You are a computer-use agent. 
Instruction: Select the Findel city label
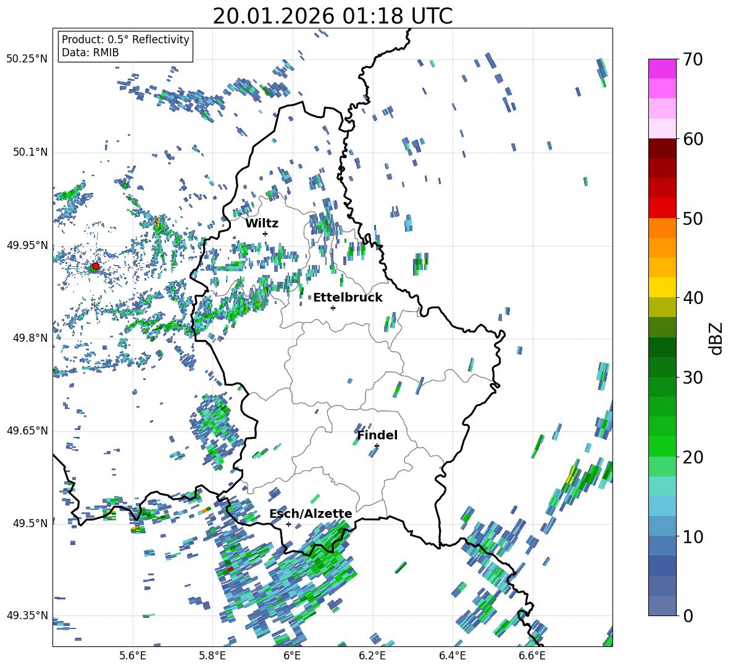tap(377, 435)
